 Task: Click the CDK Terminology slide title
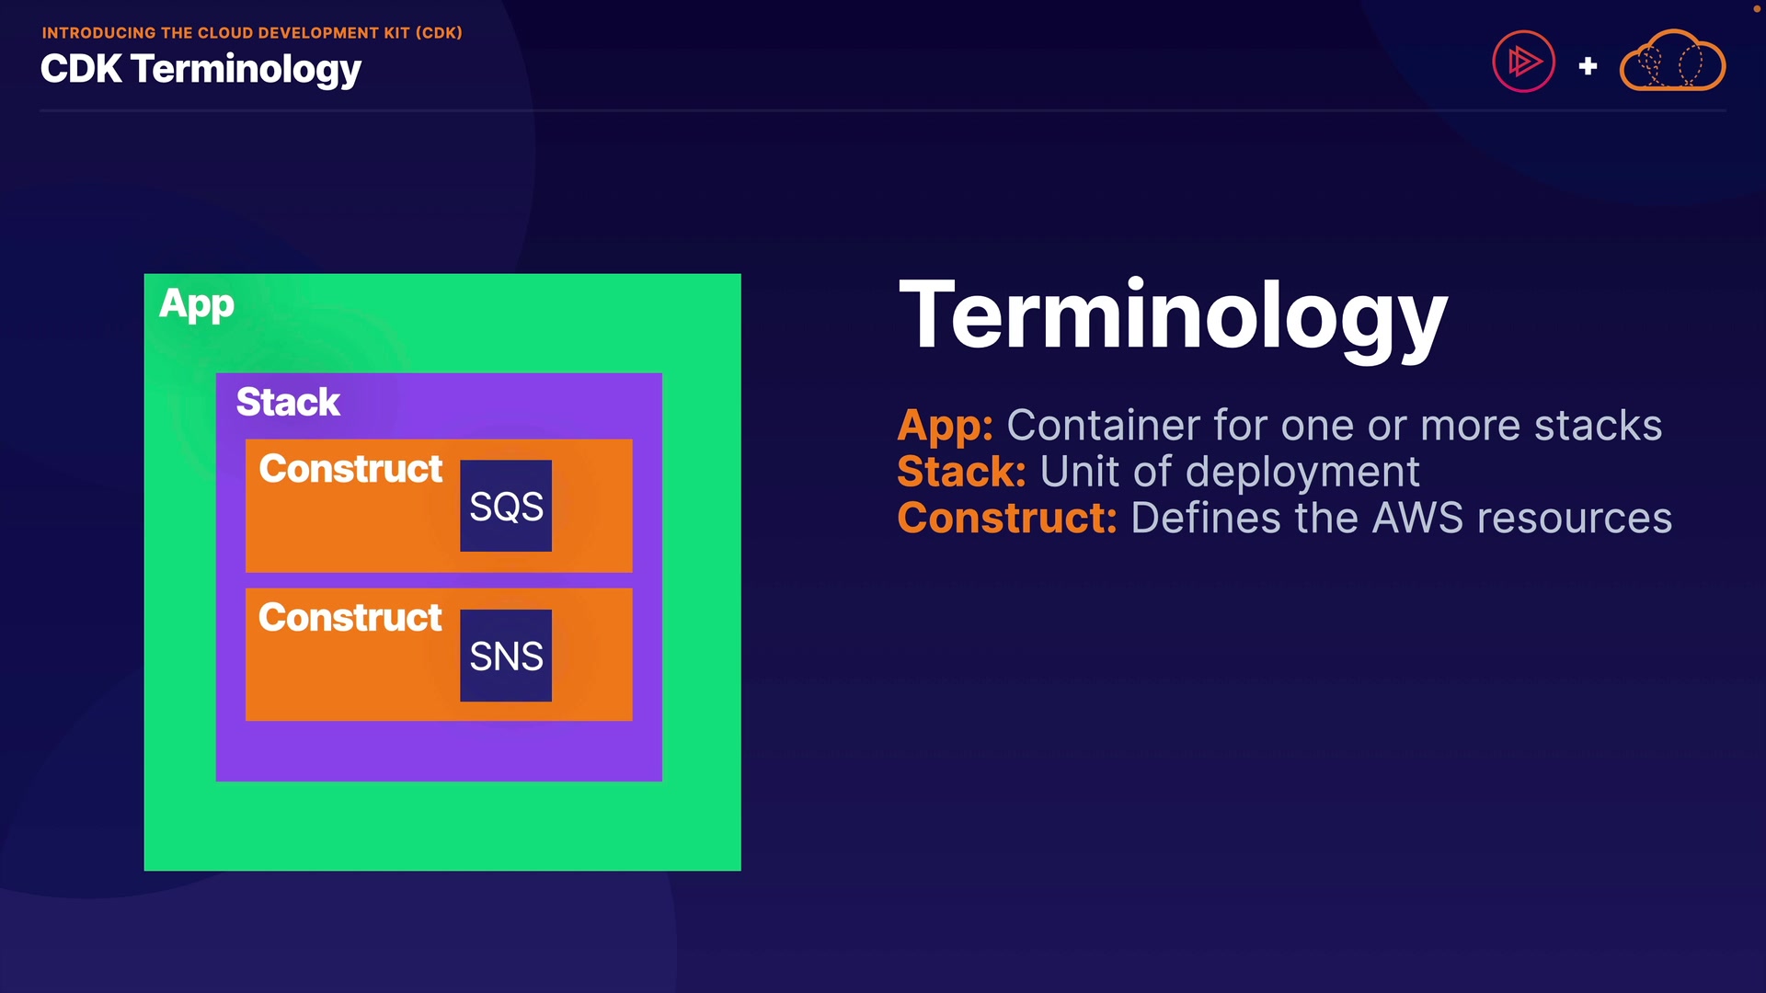coord(201,69)
